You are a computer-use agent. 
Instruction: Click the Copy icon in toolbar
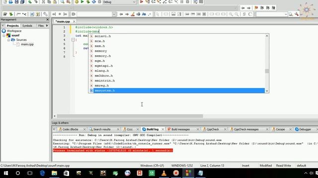click(x=49, y=2)
